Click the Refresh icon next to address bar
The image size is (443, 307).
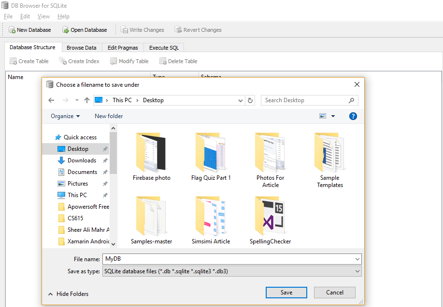pyautogui.click(x=251, y=100)
